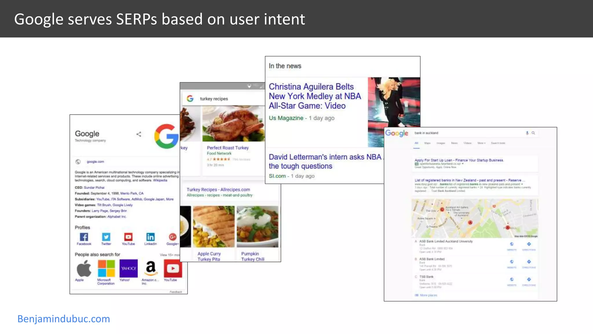
Task: Open website icon for TSB Bank
Action: 512,279
